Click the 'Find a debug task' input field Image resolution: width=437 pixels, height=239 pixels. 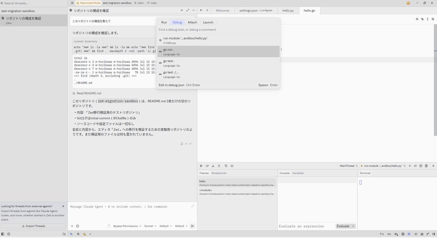(219, 29)
